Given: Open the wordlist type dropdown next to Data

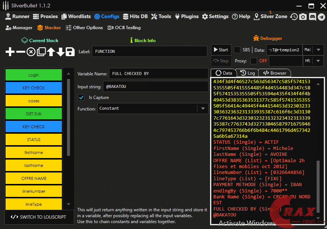Looking at the screenshot, I should tap(318, 50).
